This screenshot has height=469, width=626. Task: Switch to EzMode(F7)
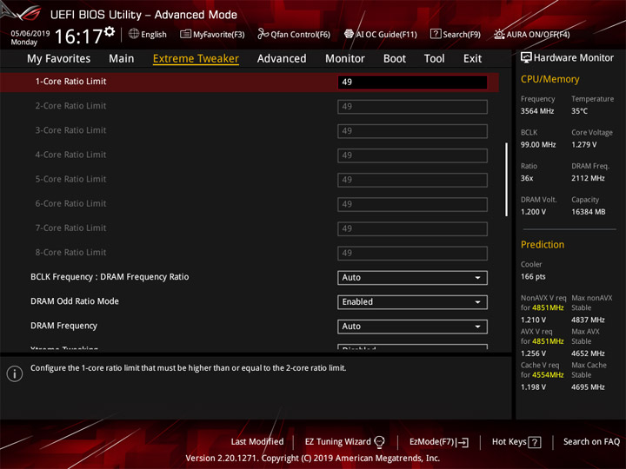[431, 442]
